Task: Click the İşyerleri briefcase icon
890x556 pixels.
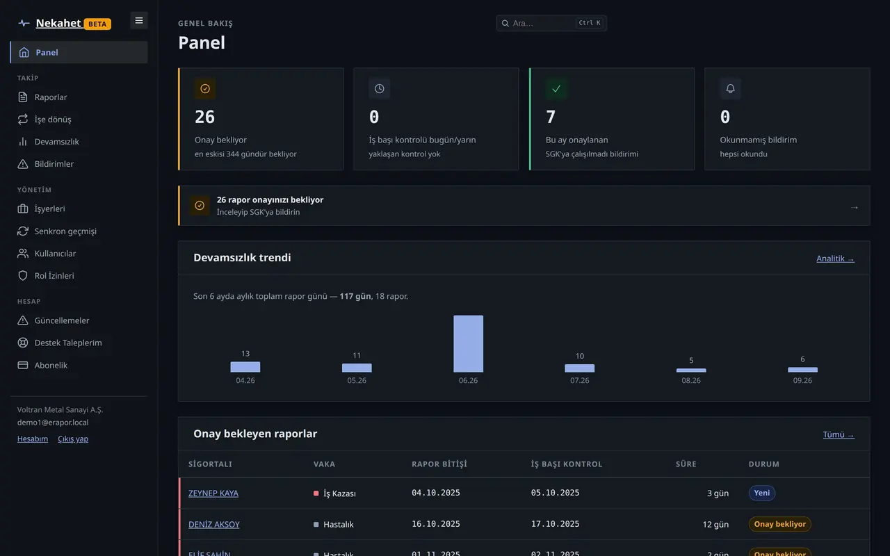Action: point(23,208)
